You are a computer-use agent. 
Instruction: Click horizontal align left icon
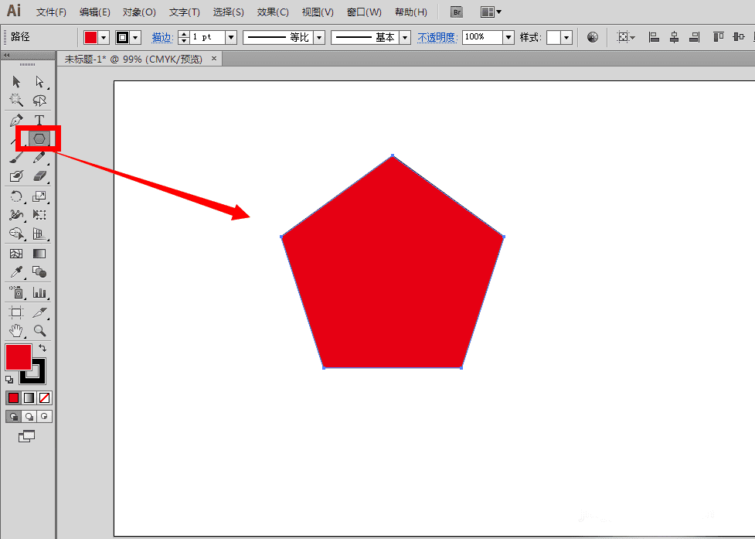pyautogui.click(x=654, y=37)
